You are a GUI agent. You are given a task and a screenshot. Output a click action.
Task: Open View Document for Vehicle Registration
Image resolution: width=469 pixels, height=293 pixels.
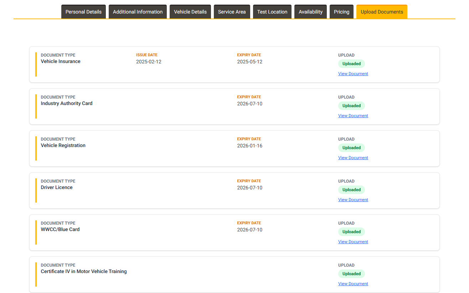pyautogui.click(x=353, y=158)
